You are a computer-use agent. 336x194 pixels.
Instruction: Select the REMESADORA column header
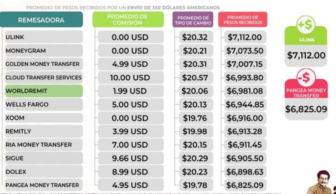click(41, 20)
